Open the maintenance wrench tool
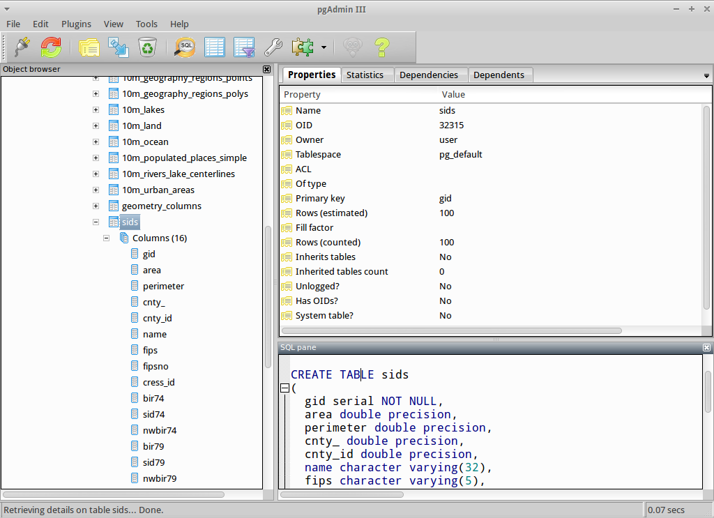Screen dimensions: 714x518 tap(273, 47)
